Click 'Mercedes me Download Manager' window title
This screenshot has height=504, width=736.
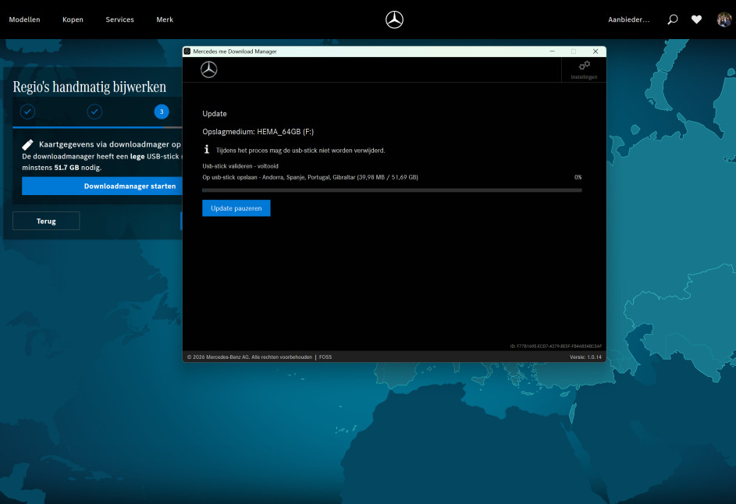pos(235,51)
